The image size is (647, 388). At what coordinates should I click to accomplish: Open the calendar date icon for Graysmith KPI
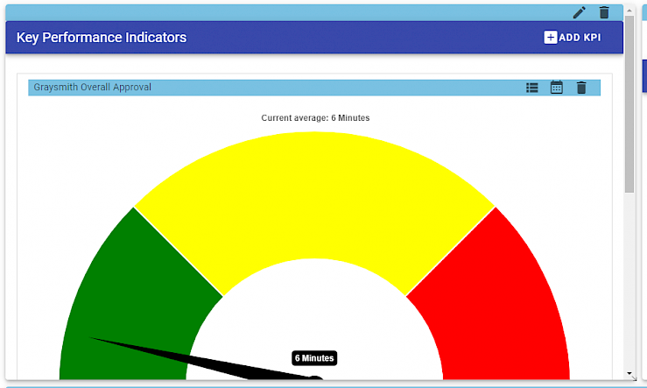coord(556,88)
